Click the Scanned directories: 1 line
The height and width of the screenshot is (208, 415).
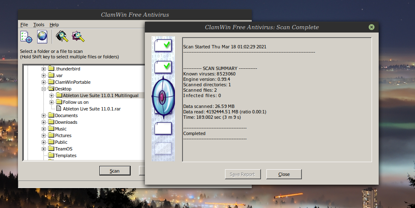pyautogui.click(x=207, y=85)
